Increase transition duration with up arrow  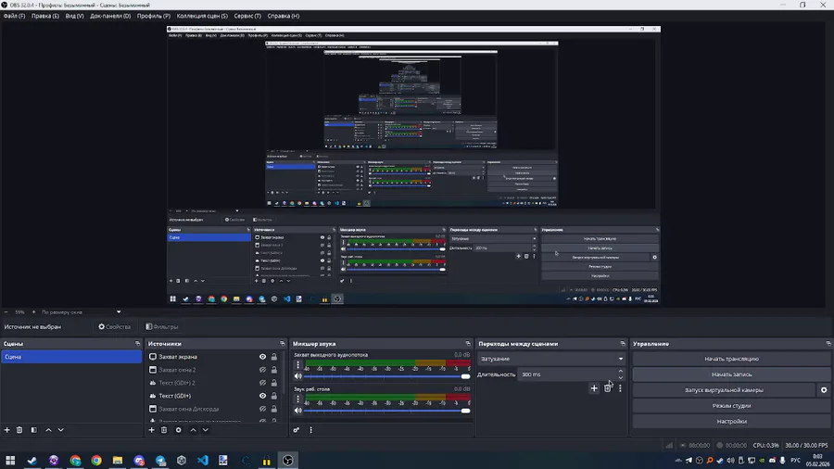click(x=621, y=371)
